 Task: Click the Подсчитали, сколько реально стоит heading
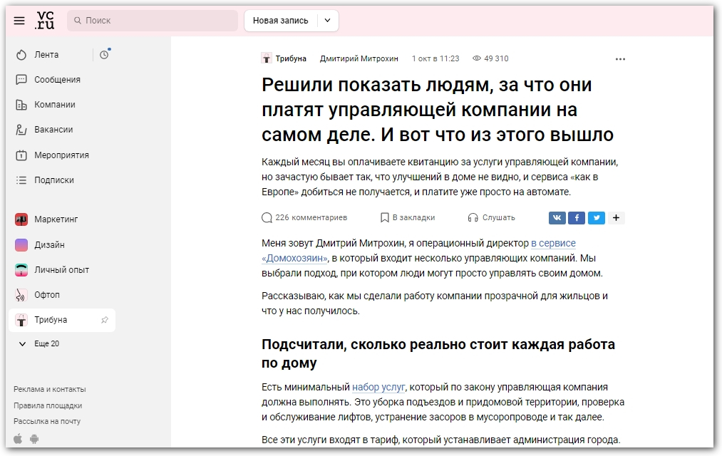coord(438,353)
